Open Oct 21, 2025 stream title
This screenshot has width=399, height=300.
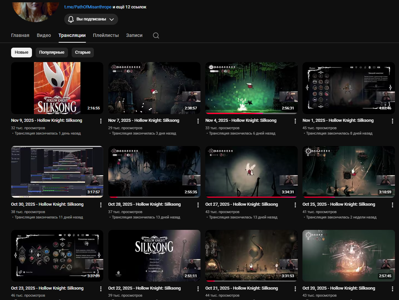(x=242, y=288)
